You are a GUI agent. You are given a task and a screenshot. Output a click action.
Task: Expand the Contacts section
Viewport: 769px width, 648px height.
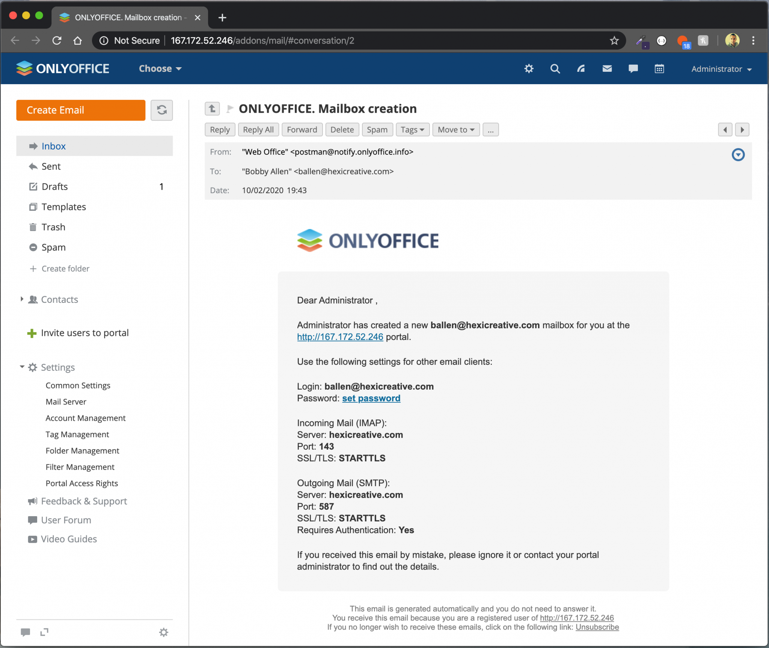(22, 299)
